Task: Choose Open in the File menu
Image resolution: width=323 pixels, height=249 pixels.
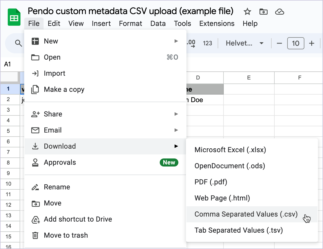Action: (105, 57)
